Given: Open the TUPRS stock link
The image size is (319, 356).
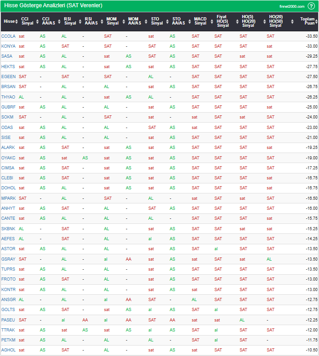Looking at the screenshot, I should [8, 269].
